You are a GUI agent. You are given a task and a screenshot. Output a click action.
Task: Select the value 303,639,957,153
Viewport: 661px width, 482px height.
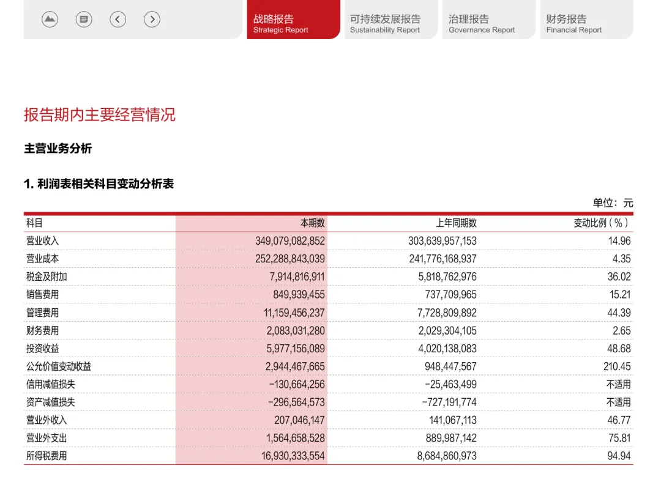click(x=443, y=241)
